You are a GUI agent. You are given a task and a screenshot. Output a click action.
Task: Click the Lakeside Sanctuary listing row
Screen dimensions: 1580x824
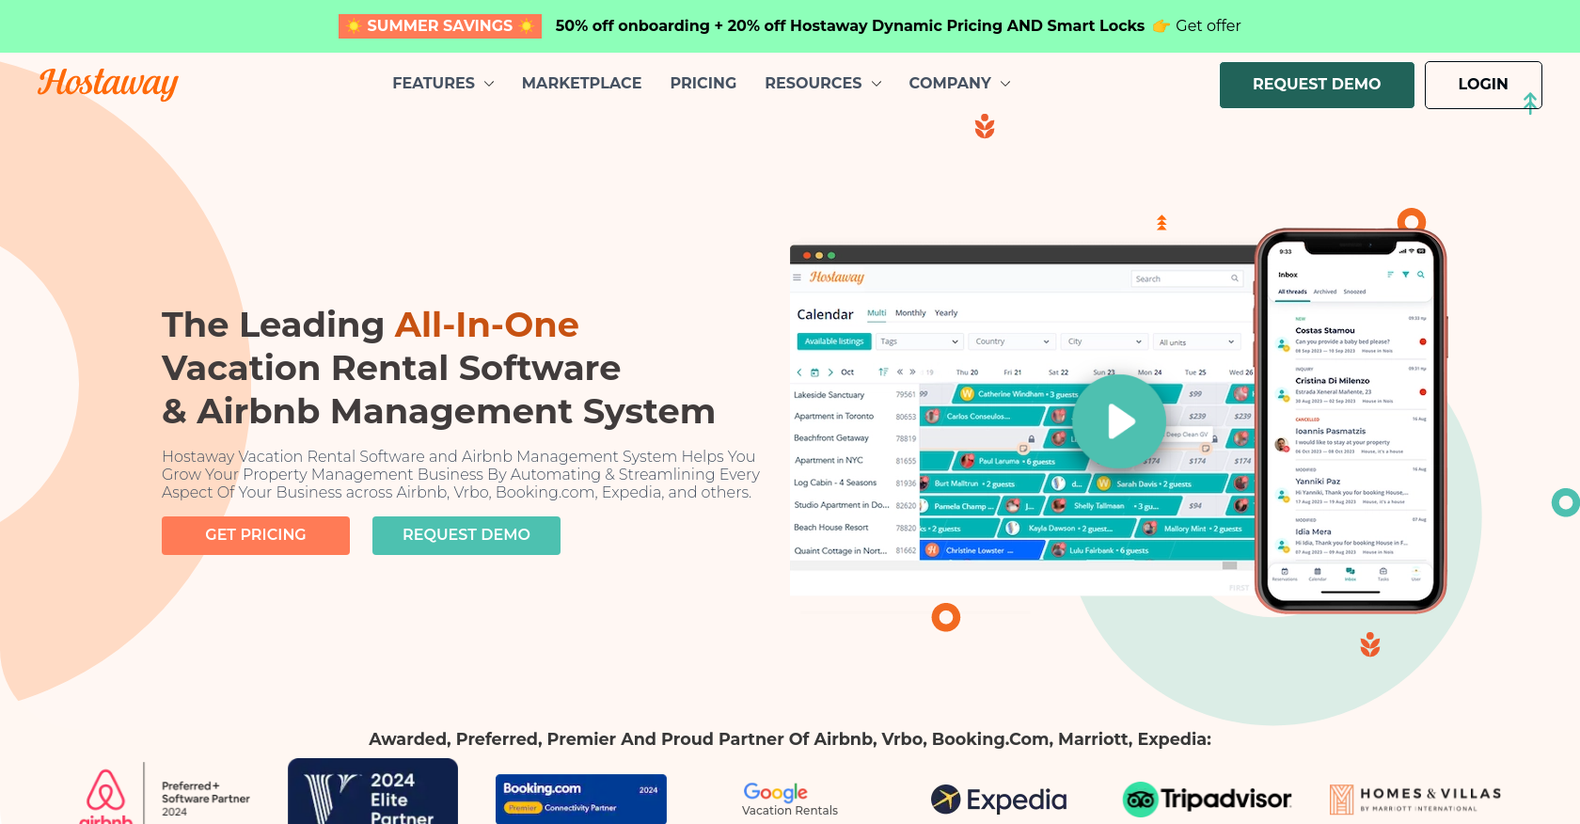[x=829, y=395]
